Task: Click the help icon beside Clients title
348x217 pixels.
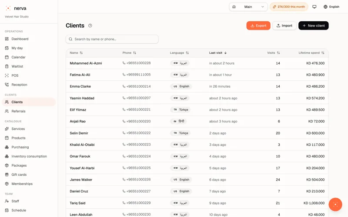Action: click(x=90, y=26)
